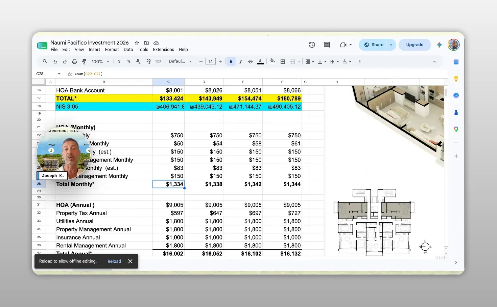
Task: Toggle bold formatting
Action: [231, 62]
